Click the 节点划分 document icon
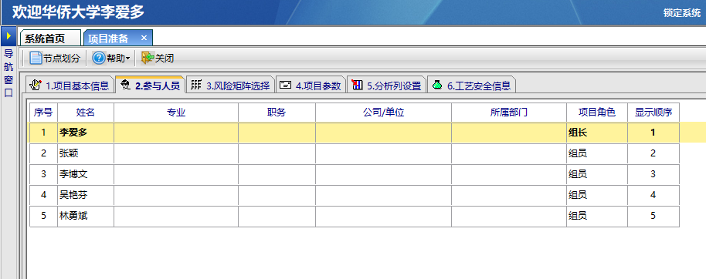The image size is (706, 279). pos(36,58)
